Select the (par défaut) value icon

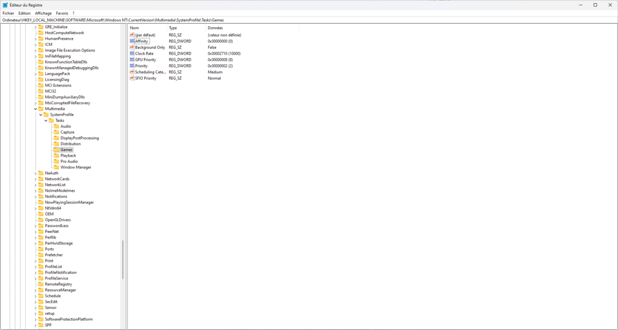tap(132, 35)
